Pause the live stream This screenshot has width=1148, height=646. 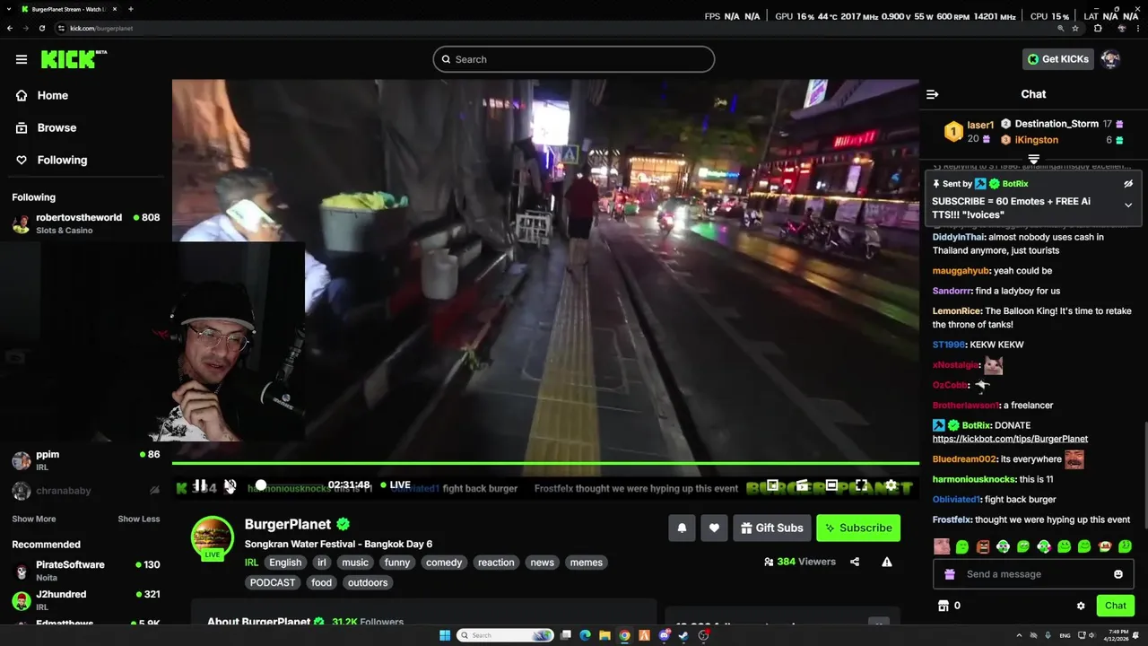point(201,485)
